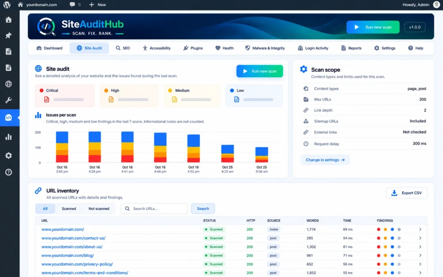
Task: Open the gear icon in left sidebar
Action: (x=9, y=155)
